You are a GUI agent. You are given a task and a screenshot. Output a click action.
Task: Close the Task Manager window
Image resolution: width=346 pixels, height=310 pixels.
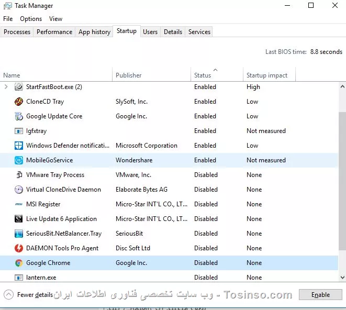tap(335, 6)
